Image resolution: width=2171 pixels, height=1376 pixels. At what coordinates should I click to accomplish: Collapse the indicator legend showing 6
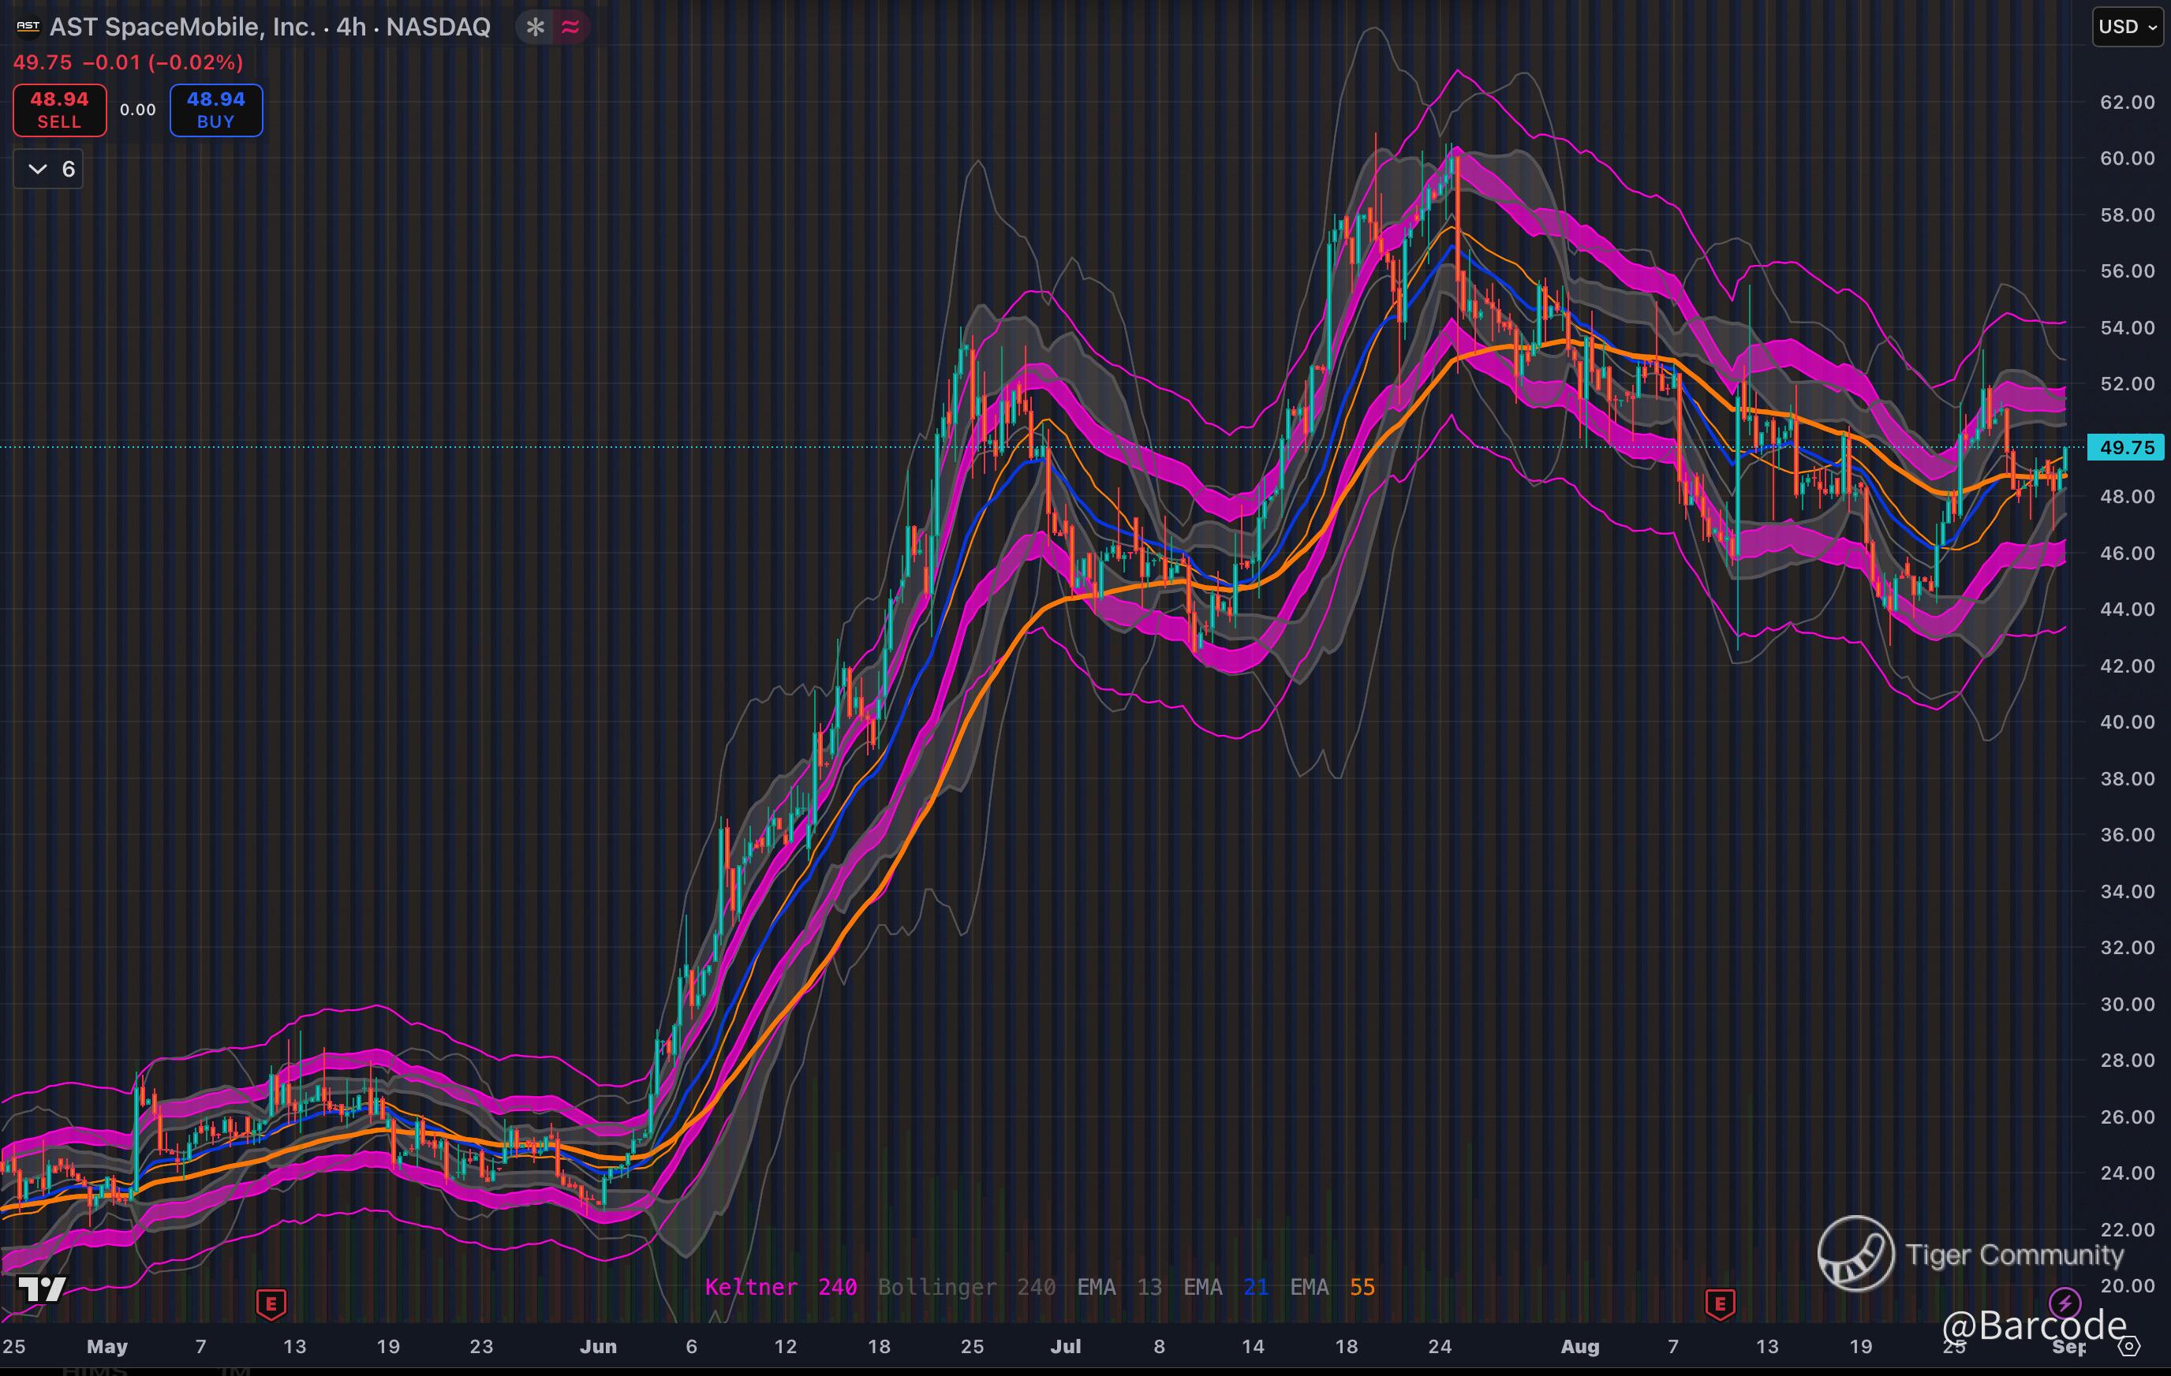(x=49, y=170)
